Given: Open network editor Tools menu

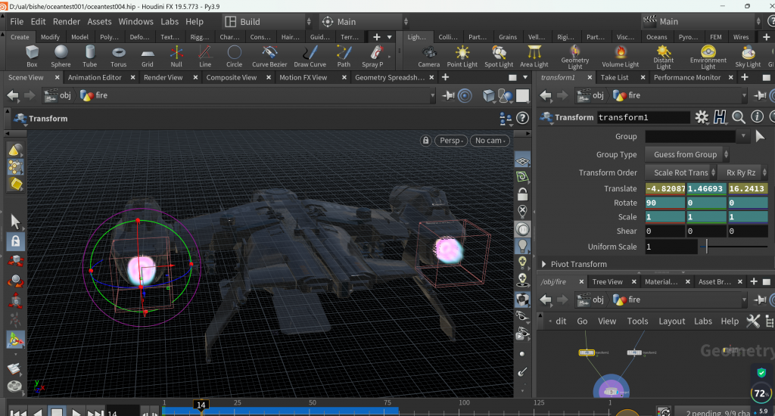Looking at the screenshot, I should [x=637, y=321].
